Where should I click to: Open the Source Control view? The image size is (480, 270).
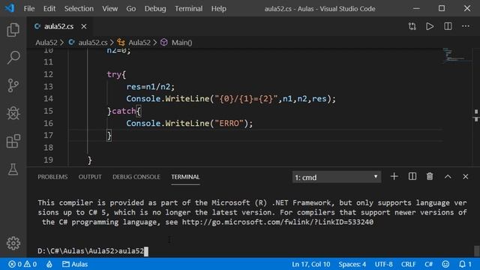[13, 85]
